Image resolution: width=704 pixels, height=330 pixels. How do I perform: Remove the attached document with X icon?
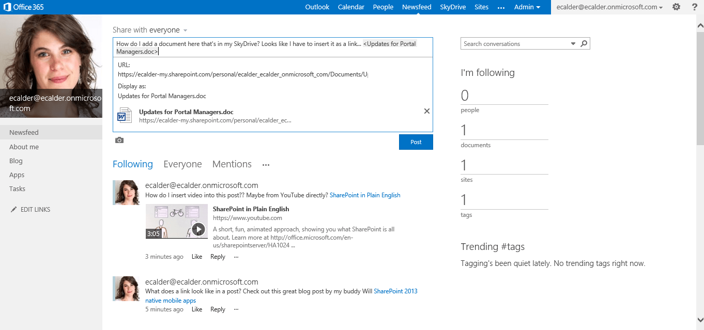(x=427, y=111)
